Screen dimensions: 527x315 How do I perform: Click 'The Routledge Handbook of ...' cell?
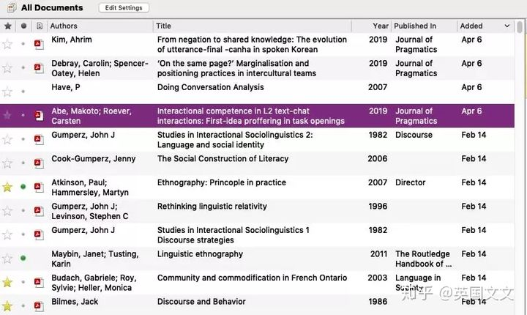[423, 259]
